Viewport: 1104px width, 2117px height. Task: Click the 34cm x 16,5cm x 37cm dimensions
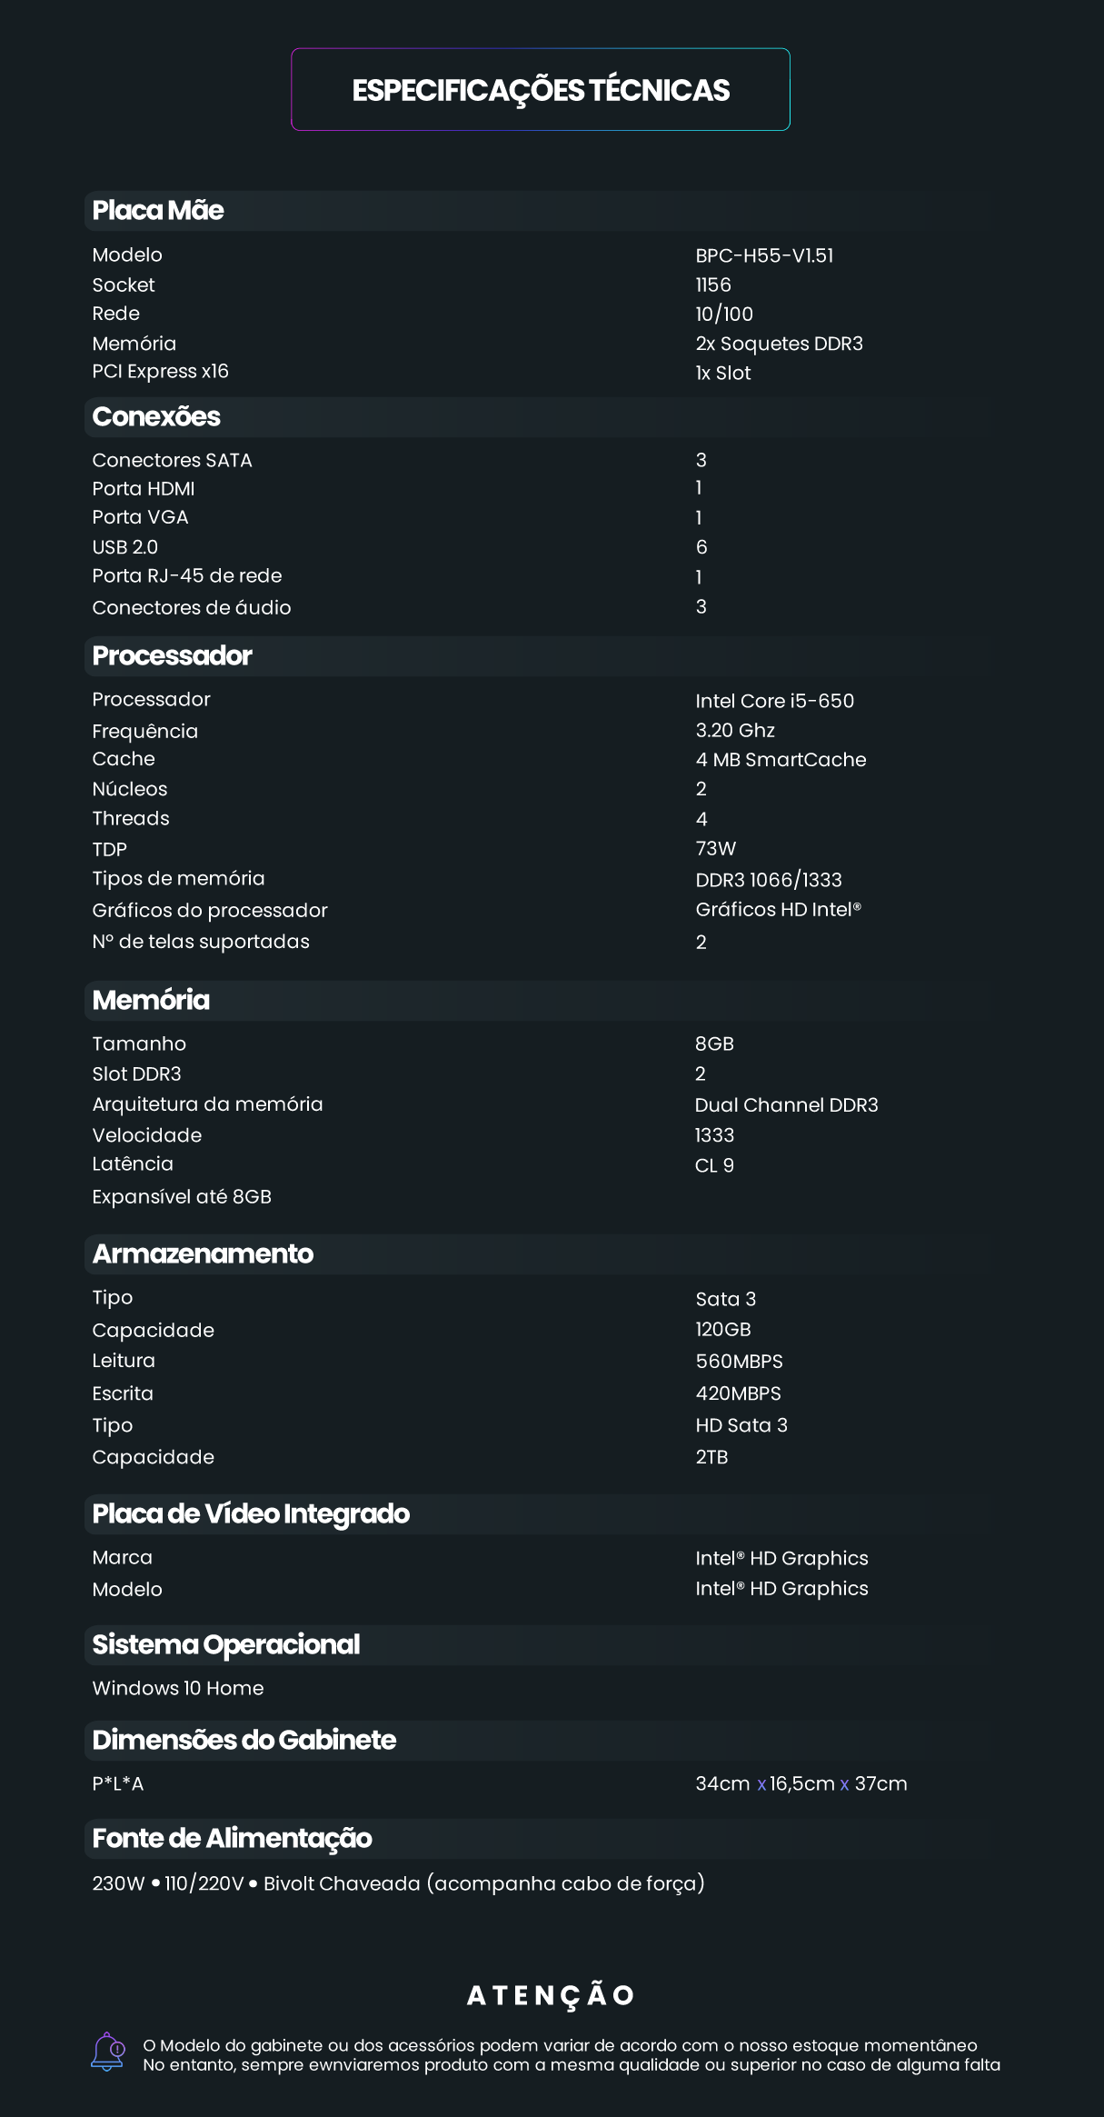click(x=801, y=1784)
